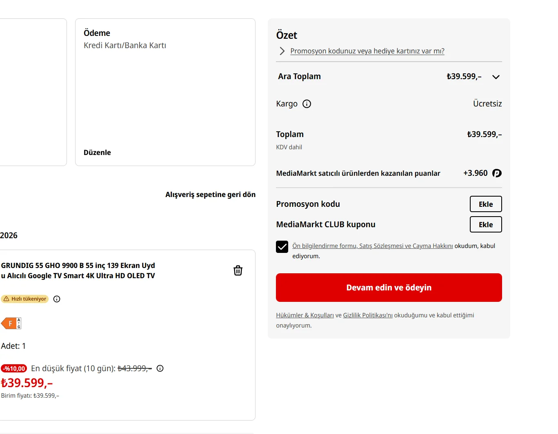Image resolution: width=558 pixels, height=434 pixels.
Task: Uncheck the sales agreement acceptance checkbox
Action: 282,247
